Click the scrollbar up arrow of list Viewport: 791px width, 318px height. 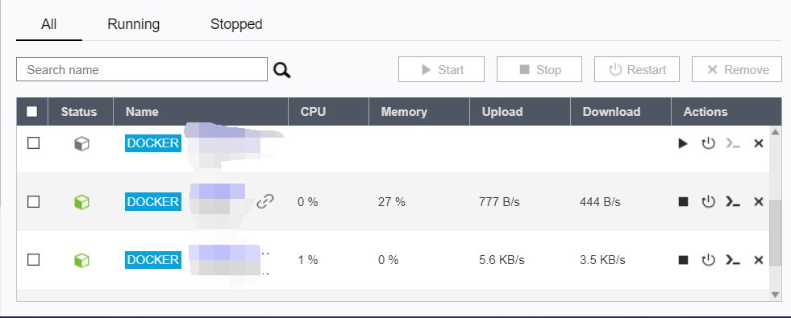tap(776, 132)
